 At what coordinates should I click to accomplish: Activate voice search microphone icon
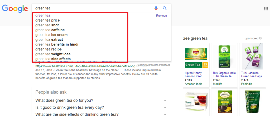click(156, 8)
